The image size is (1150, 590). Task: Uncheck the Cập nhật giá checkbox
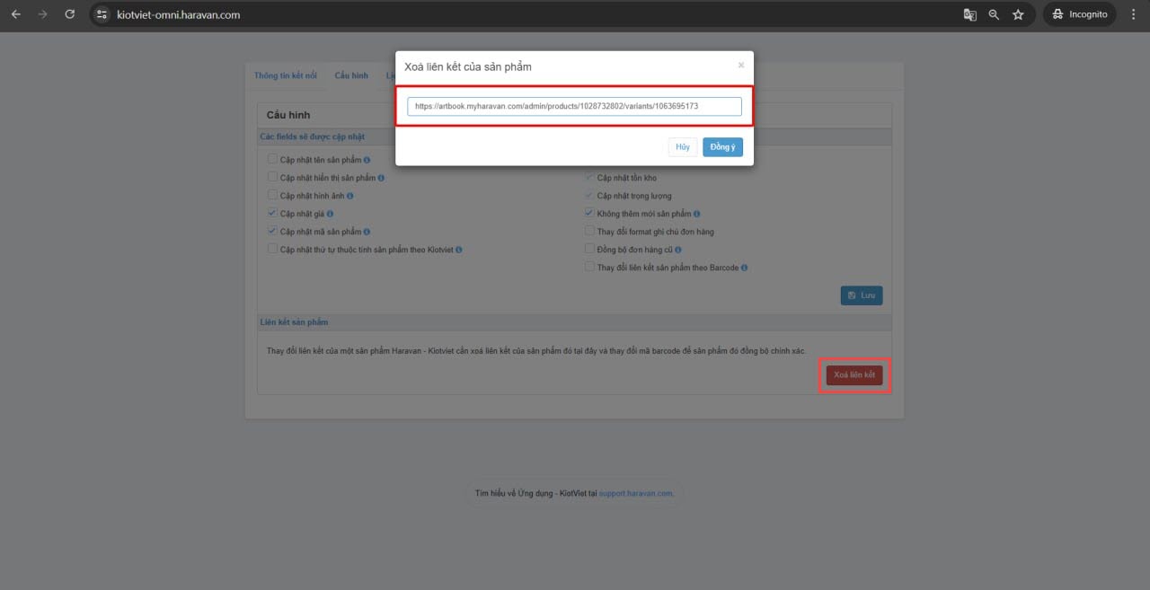[272, 213]
